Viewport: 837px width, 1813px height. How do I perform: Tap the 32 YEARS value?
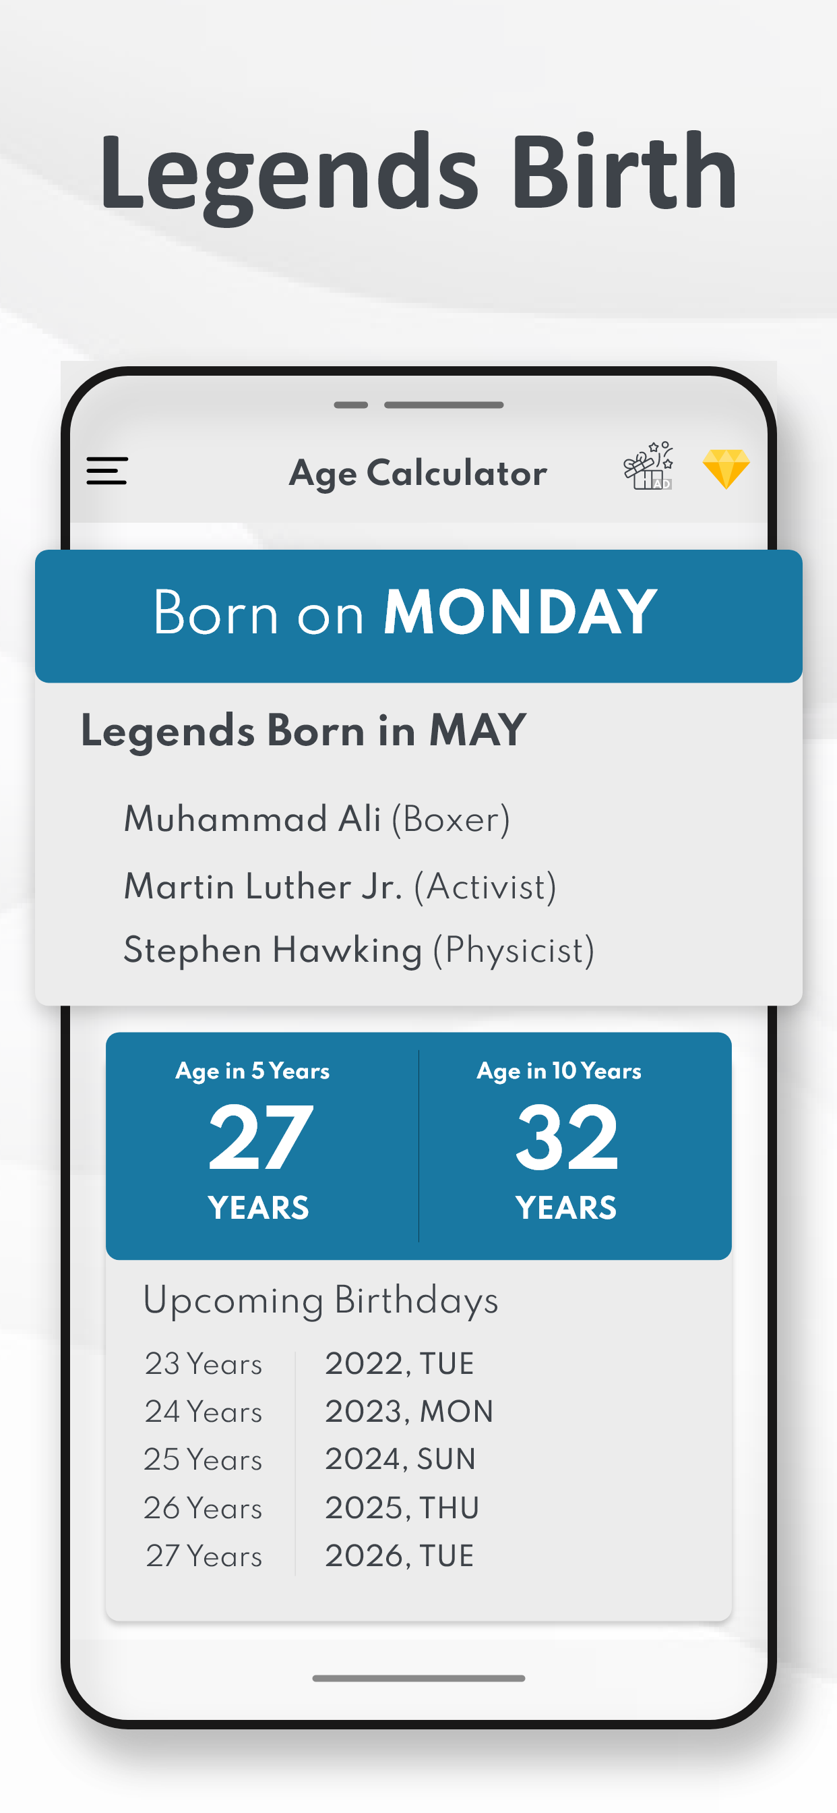pyautogui.click(x=566, y=1161)
